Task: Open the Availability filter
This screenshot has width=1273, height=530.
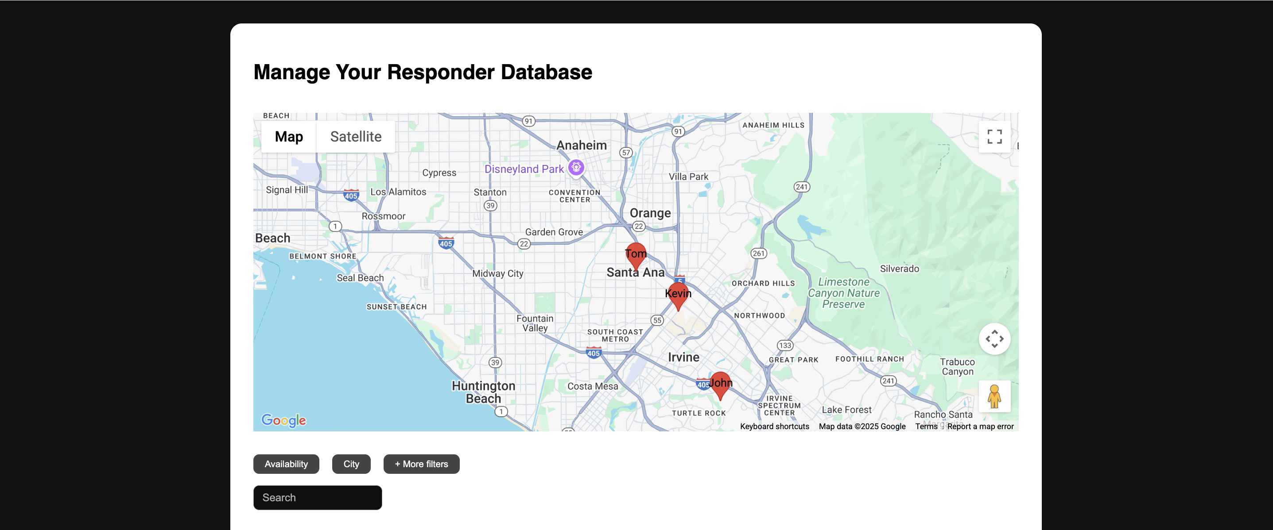Action: point(286,464)
